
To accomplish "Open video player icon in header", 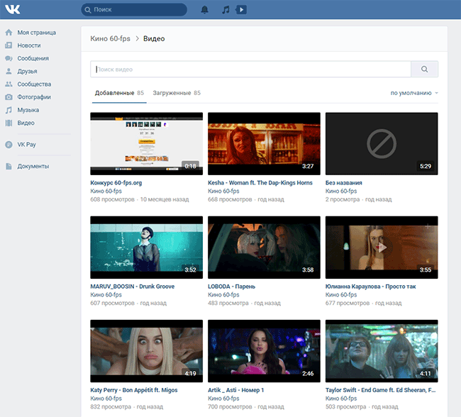I will click(x=241, y=10).
